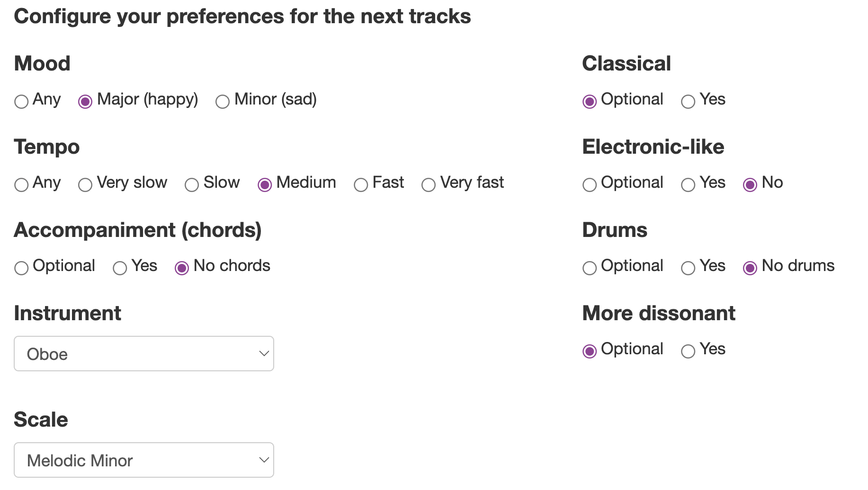Open the Instrument dropdown showing Oboe
868x490 pixels.
coord(144,354)
